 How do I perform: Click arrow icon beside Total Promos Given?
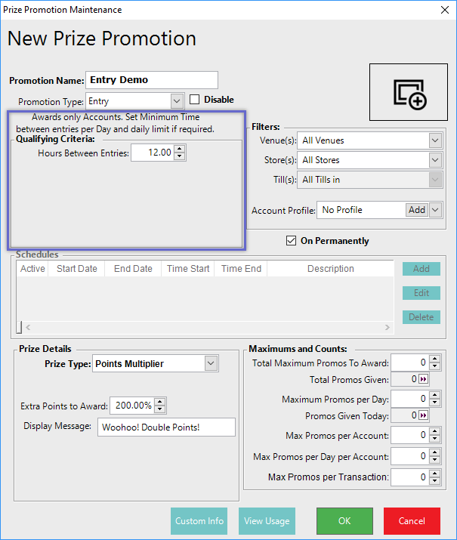(424, 380)
